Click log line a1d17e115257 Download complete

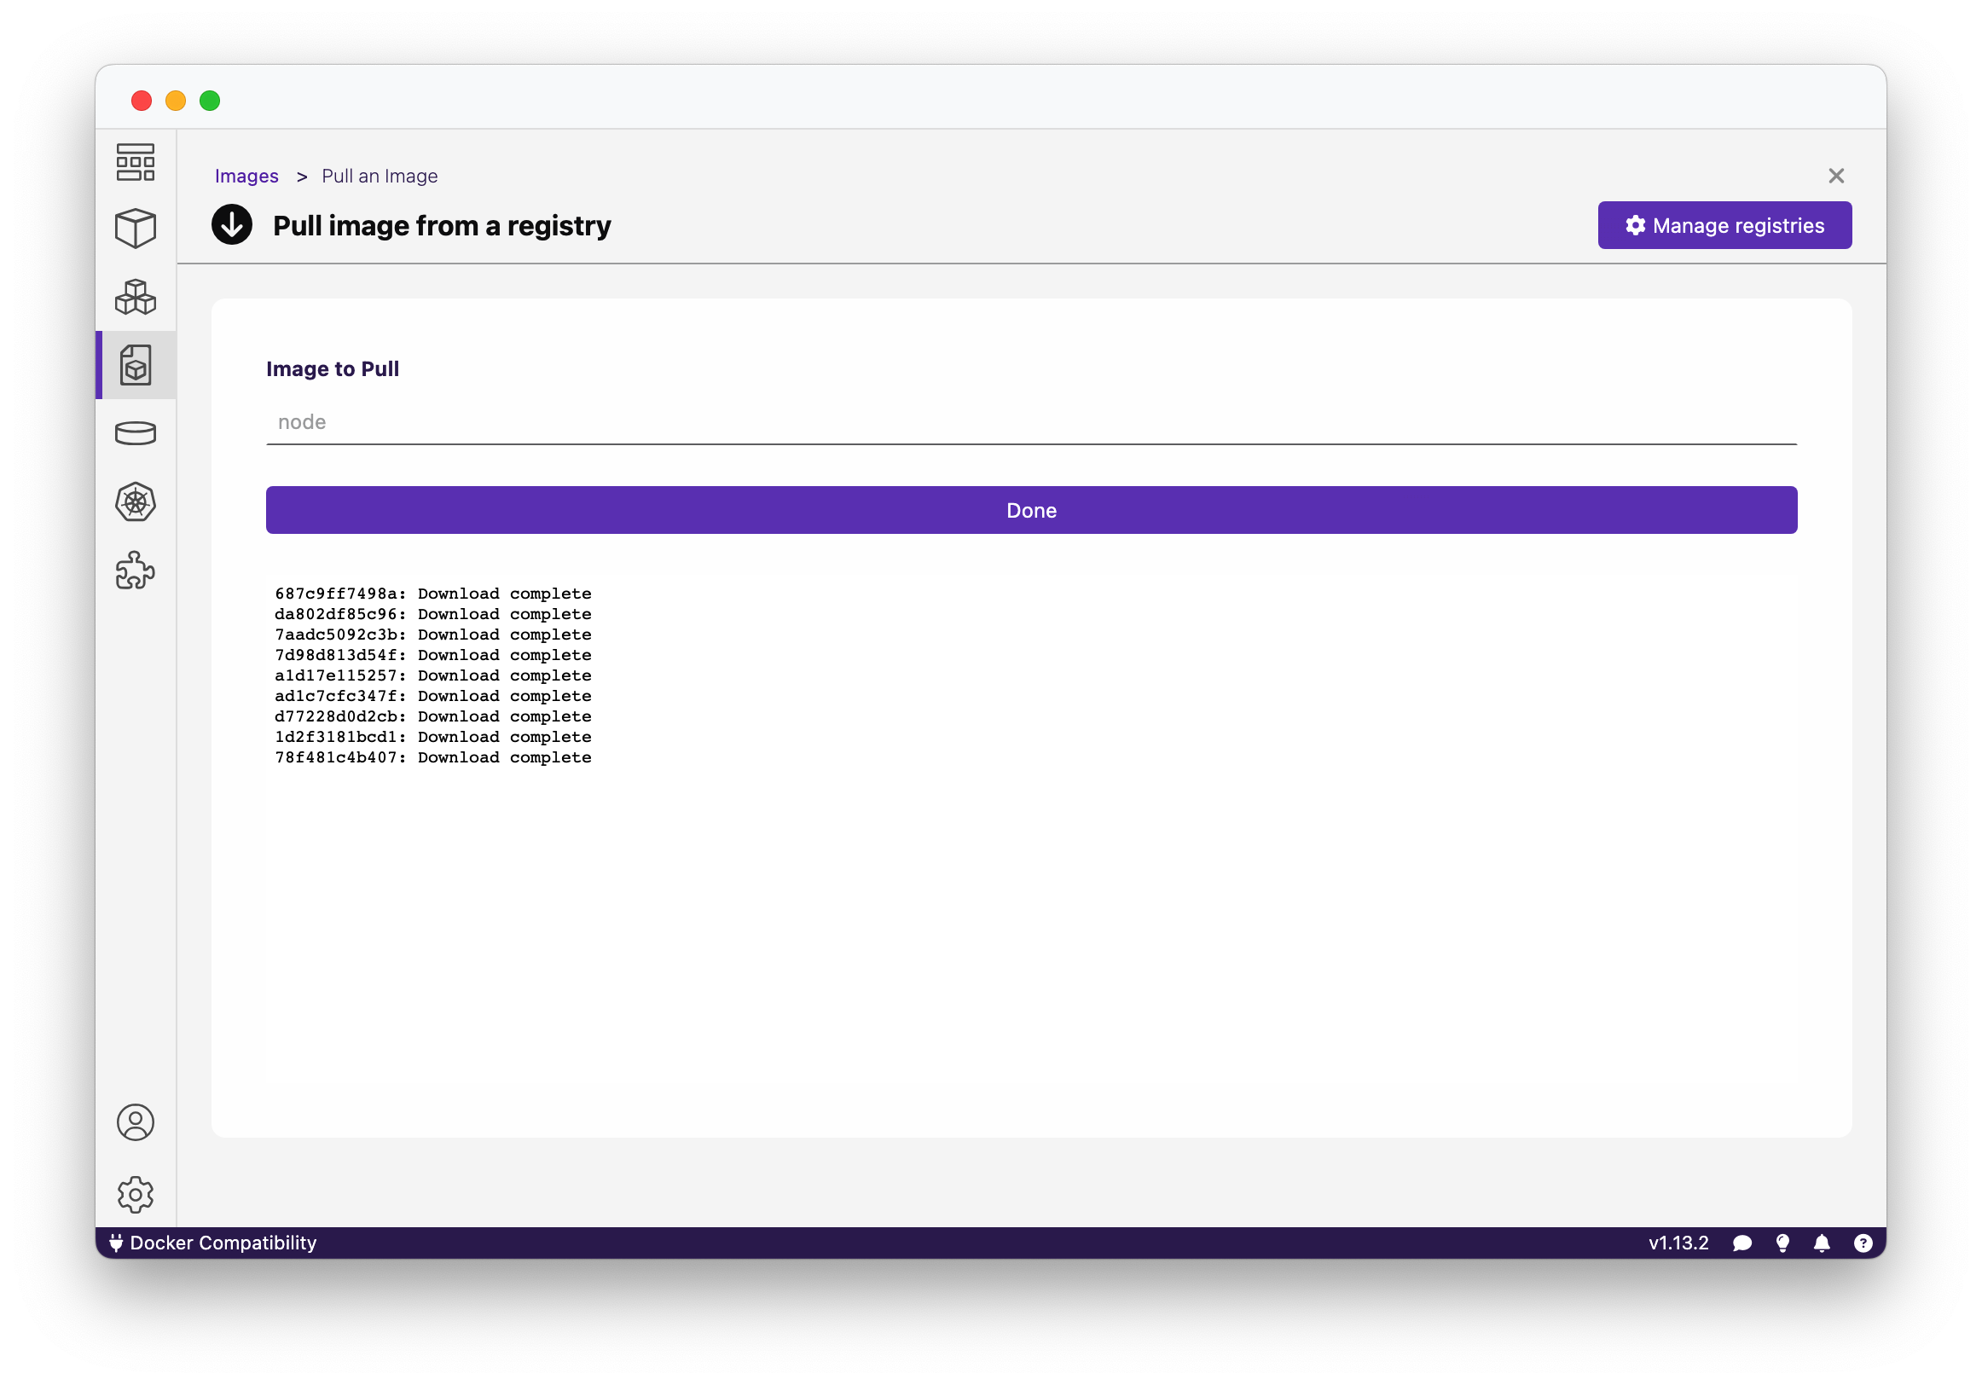[x=433, y=676]
